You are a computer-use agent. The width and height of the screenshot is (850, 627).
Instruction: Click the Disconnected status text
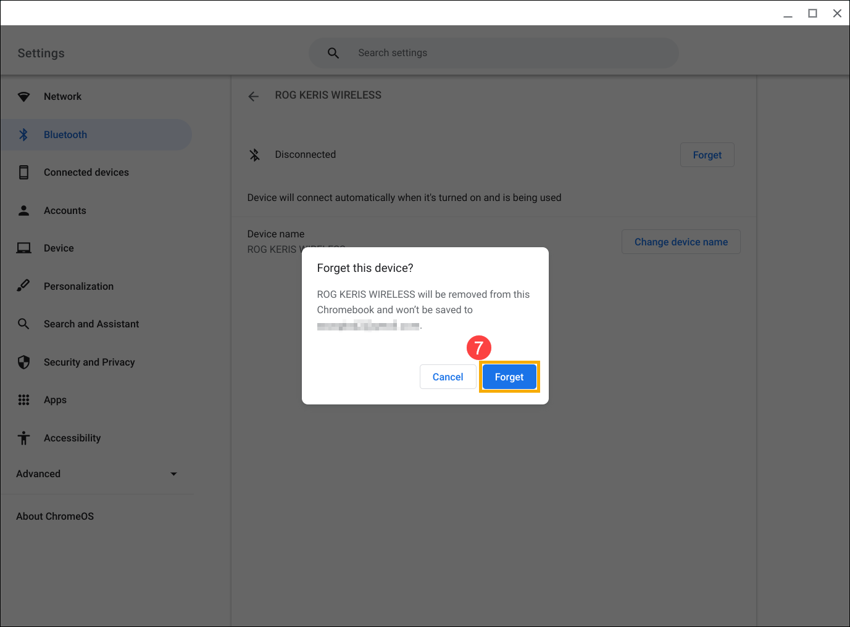(x=305, y=155)
